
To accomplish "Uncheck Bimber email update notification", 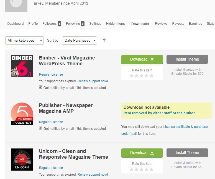I will (x=40, y=87).
